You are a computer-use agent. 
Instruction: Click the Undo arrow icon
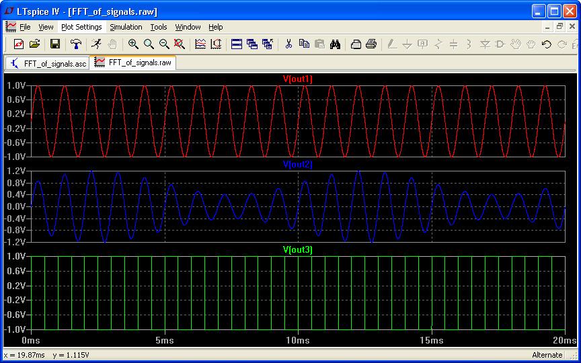click(x=547, y=44)
